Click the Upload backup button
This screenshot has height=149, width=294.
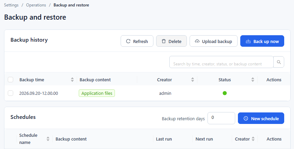(x=213, y=41)
